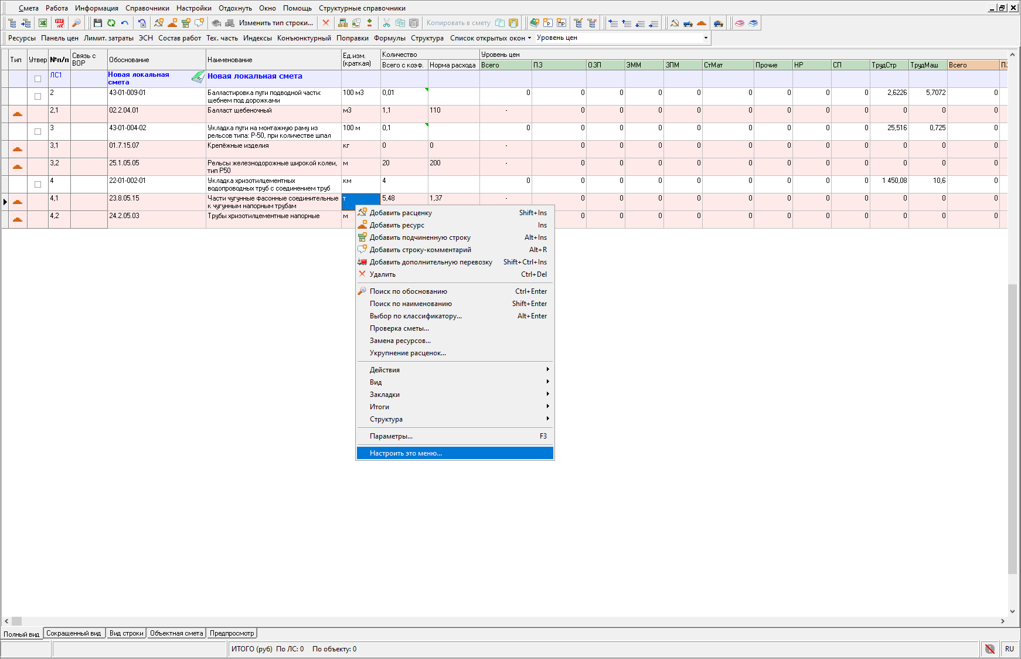Switch to the Объектная смета tab
The image size is (1021, 659).
(176, 633)
